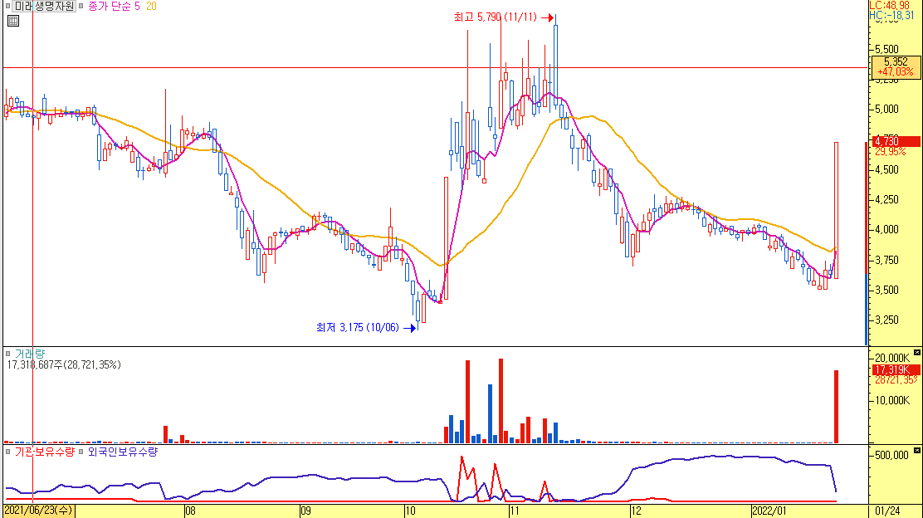Click the 09 month marker on time axis
This screenshot has height=518, width=923.
(x=305, y=511)
